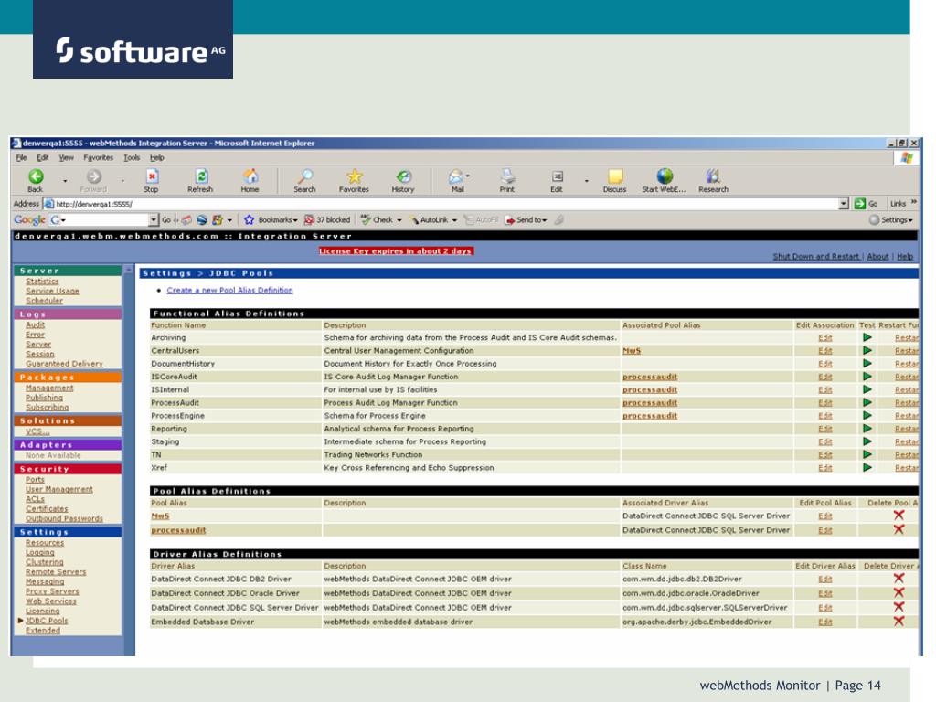The height and width of the screenshot is (702, 936).
Task: Click Edit for Embedded Database Driver
Action: pos(825,622)
